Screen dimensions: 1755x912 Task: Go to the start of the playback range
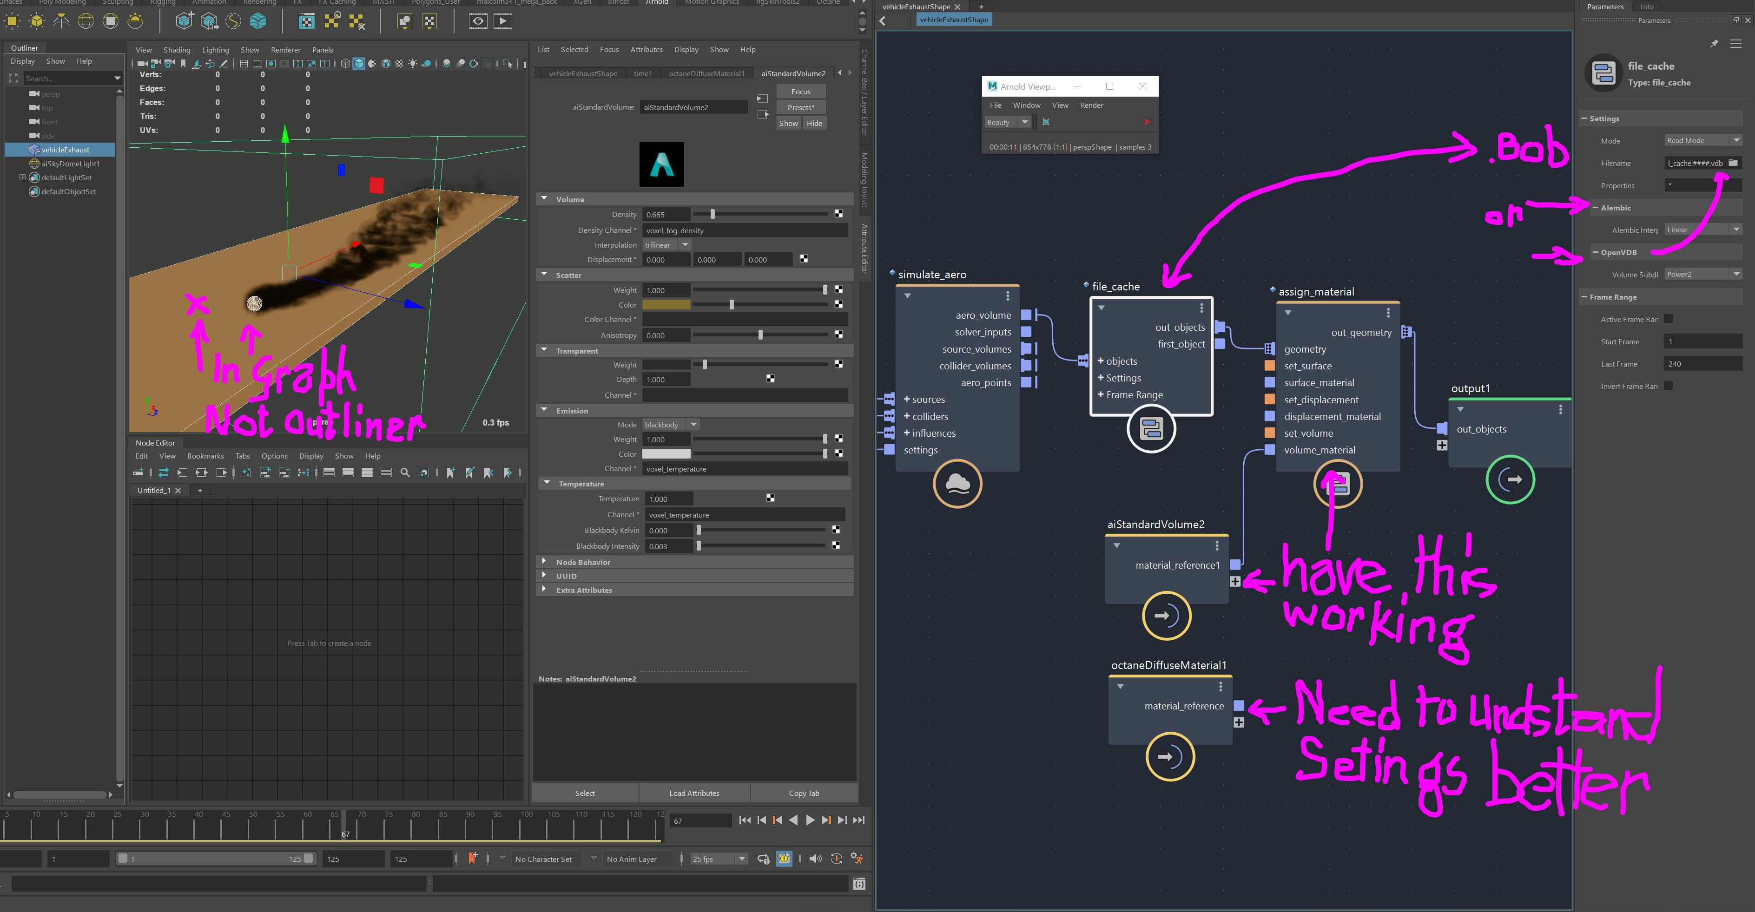tap(745, 820)
